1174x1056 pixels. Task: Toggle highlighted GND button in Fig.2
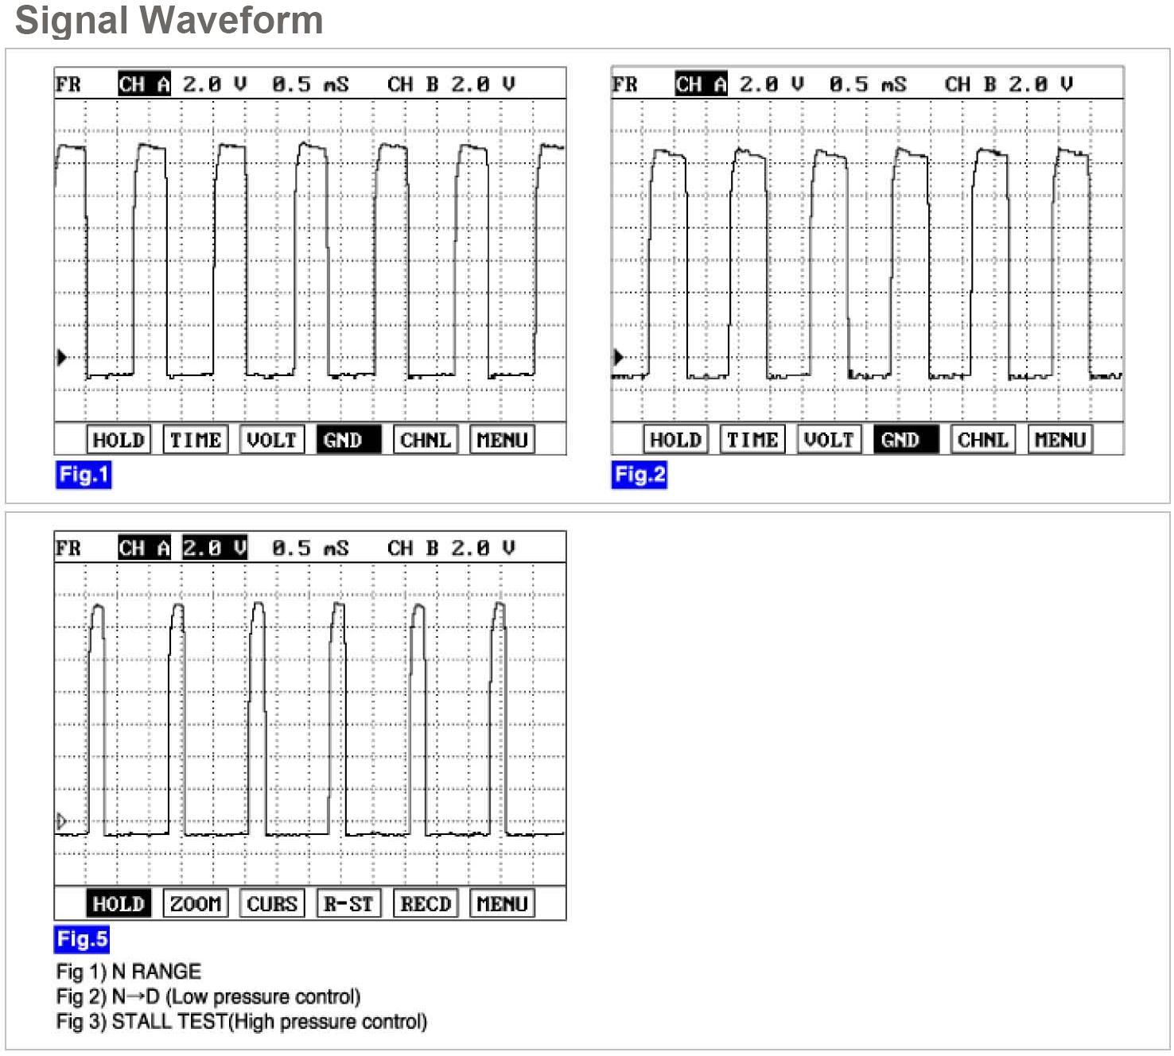click(905, 440)
